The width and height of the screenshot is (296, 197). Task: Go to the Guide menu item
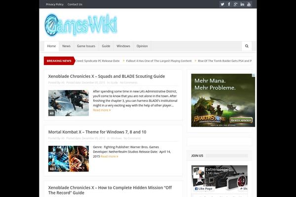106,46
